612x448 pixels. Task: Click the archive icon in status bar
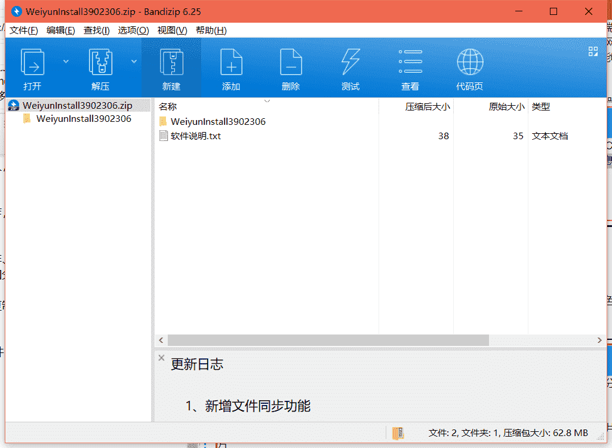pyautogui.click(x=398, y=432)
